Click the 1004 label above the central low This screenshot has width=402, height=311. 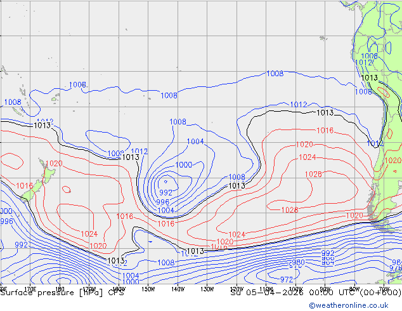click(195, 142)
